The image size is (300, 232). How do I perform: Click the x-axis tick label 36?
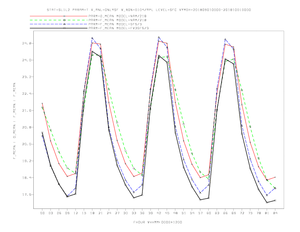(x=142, y=213)
